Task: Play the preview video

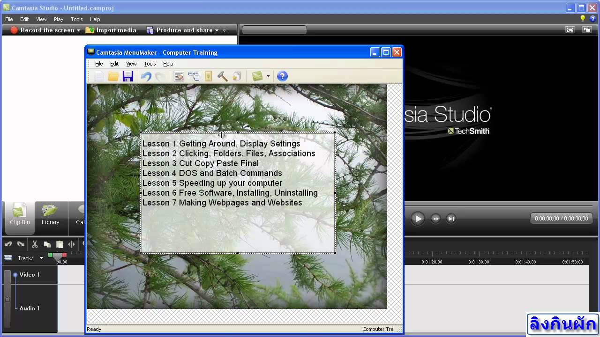Action: point(418,219)
